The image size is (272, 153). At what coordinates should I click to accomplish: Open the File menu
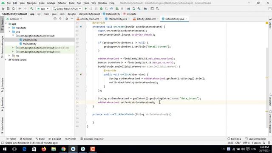(8, 3)
